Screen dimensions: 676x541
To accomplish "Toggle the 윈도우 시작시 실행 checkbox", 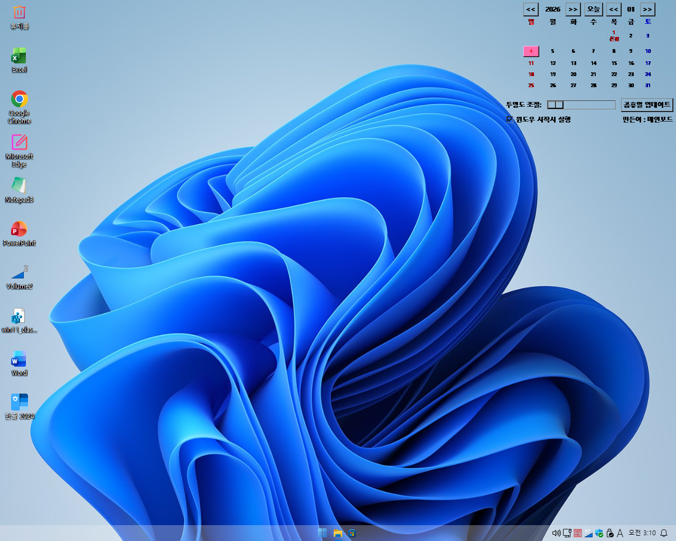I will (510, 119).
